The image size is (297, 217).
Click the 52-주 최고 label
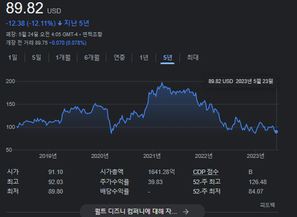(207, 182)
